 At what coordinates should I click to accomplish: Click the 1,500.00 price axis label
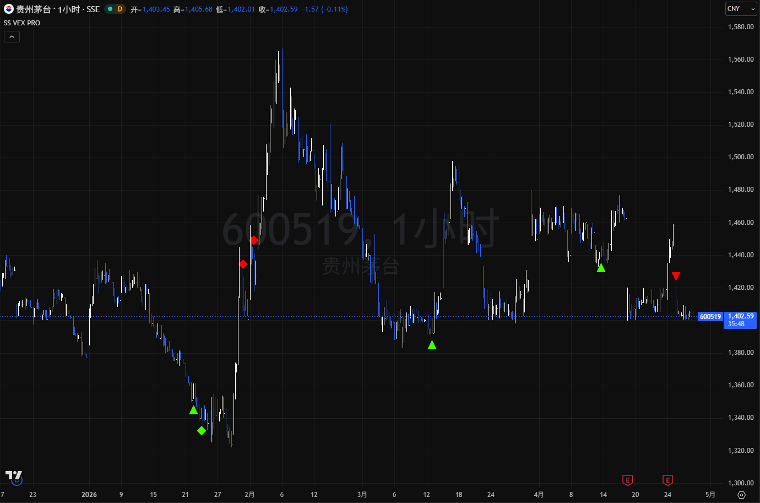[x=741, y=157]
